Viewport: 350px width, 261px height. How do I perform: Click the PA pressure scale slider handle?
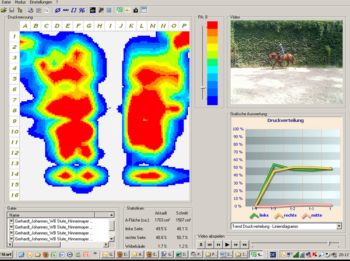point(203,87)
